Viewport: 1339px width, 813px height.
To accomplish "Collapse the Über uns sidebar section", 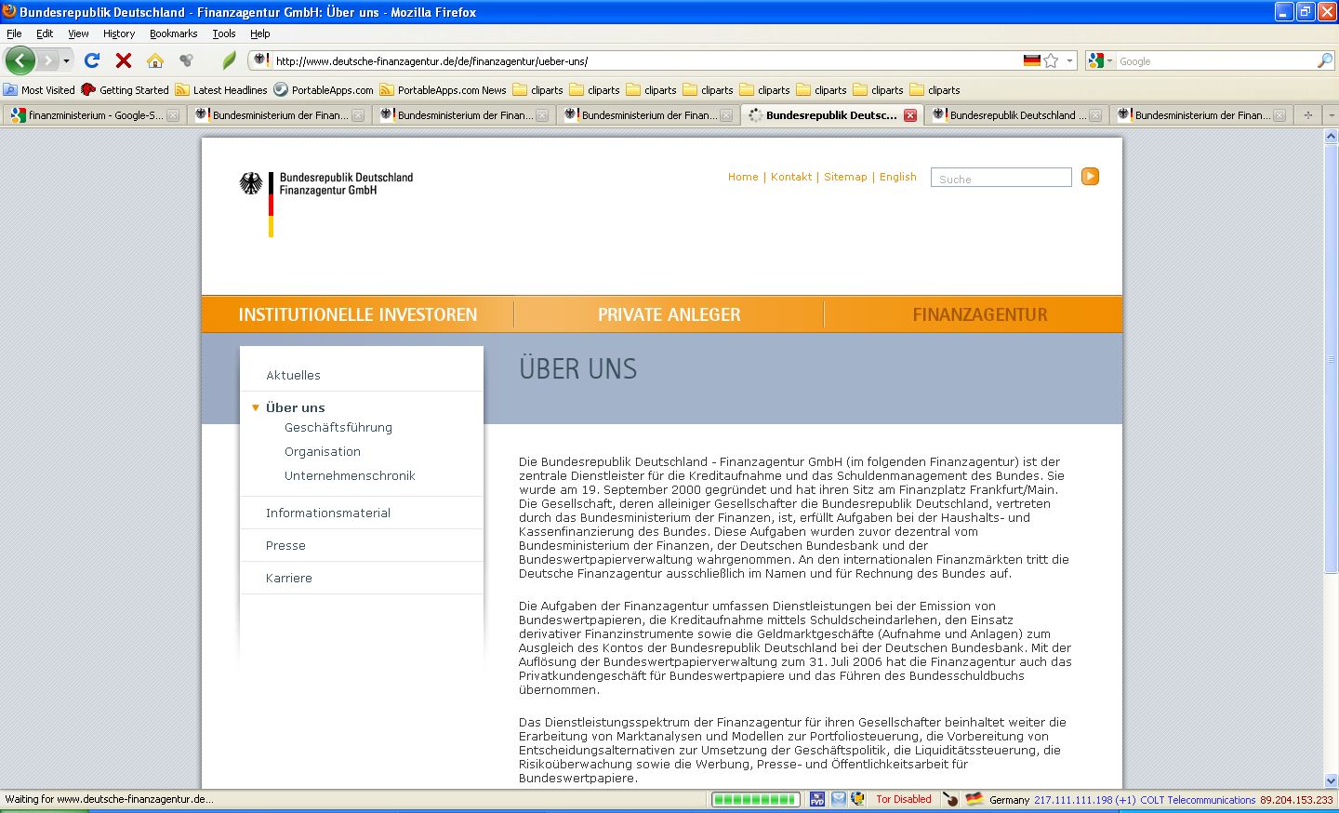I will 256,407.
